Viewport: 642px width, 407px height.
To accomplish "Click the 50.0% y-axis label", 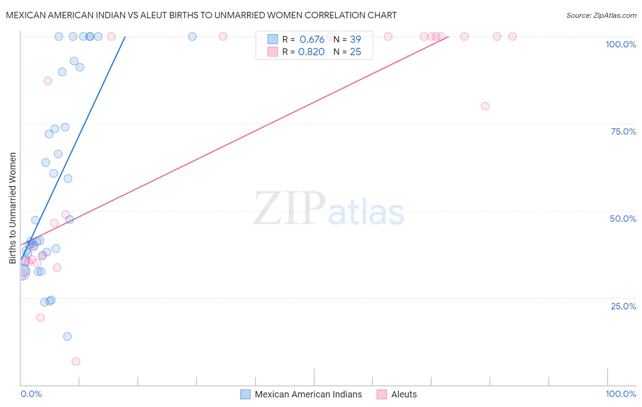I will [623, 219].
